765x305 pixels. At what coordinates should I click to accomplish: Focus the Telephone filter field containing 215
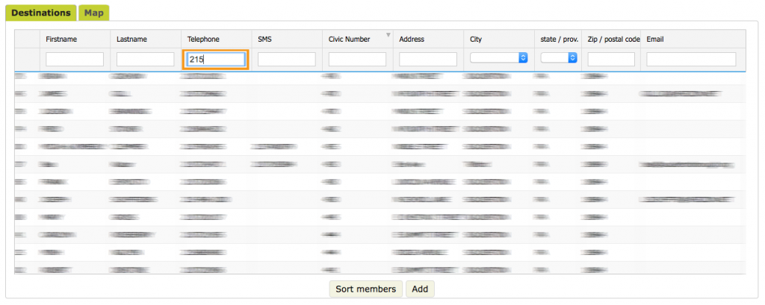point(216,60)
